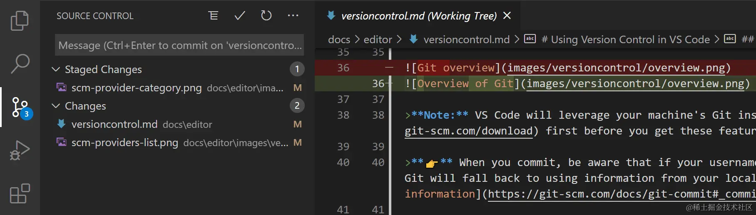Click the image file icon of scm-providers-list.png

coord(62,142)
